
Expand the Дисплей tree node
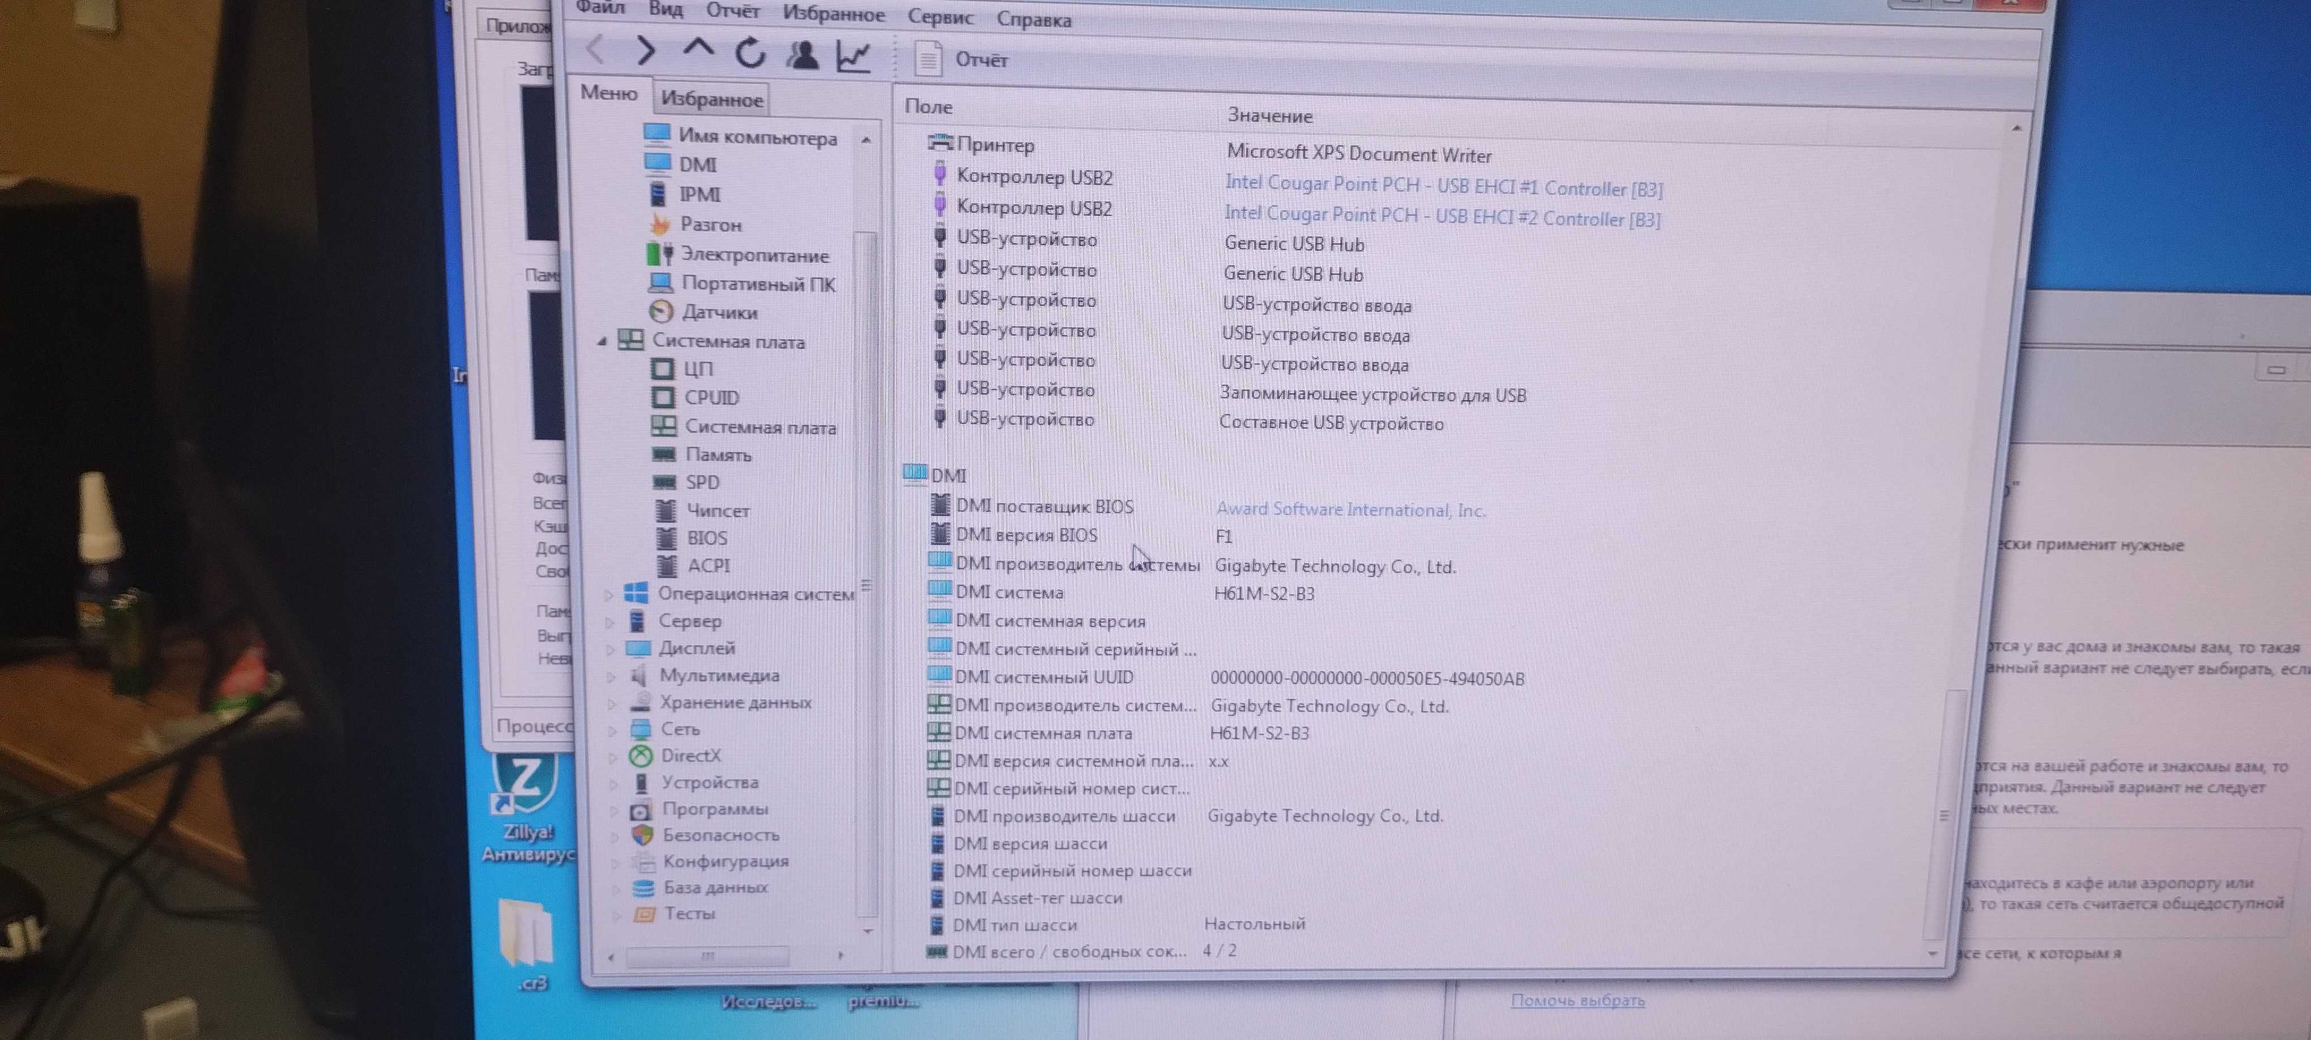(611, 649)
